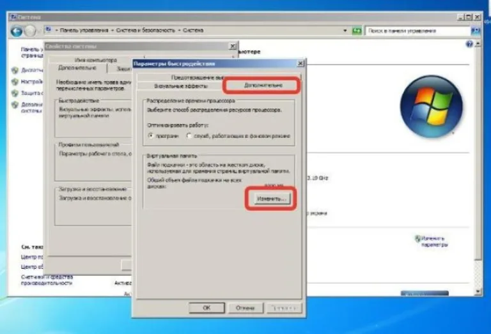Click the shield icon next to Изменить параметры
Image resolution: width=491 pixels, height=334 pixels.
pos(417,239)
